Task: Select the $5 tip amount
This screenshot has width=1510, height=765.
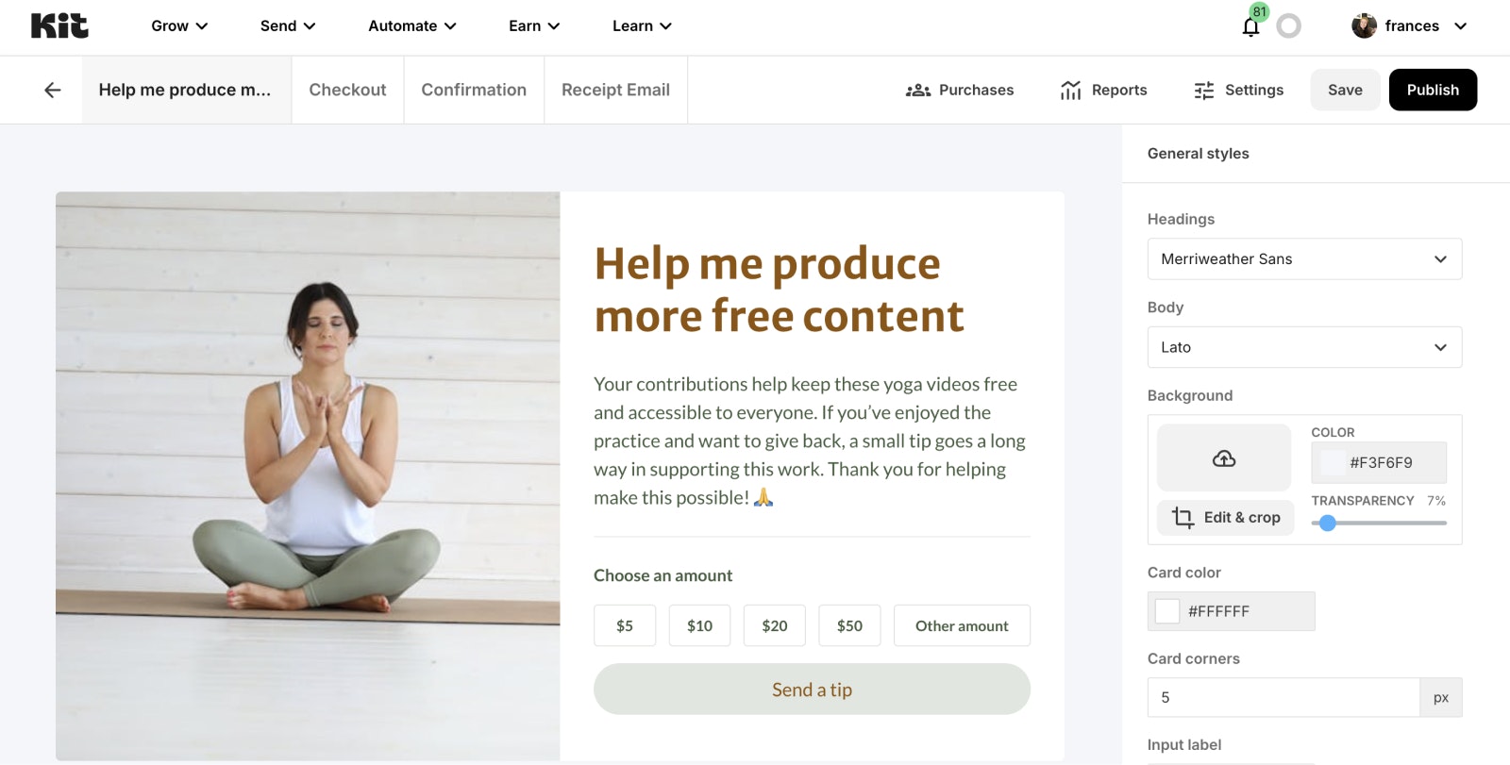Action: (x=625, y=625)
